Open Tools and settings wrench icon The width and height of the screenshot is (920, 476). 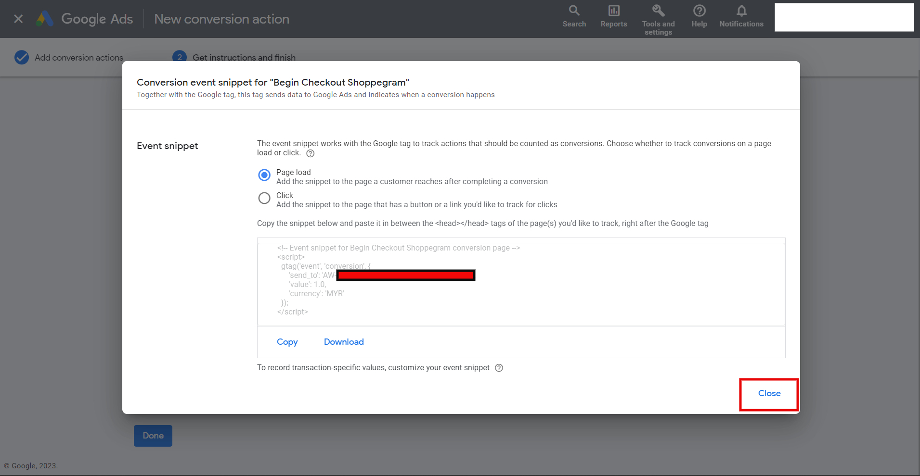(x=658, y=11)
